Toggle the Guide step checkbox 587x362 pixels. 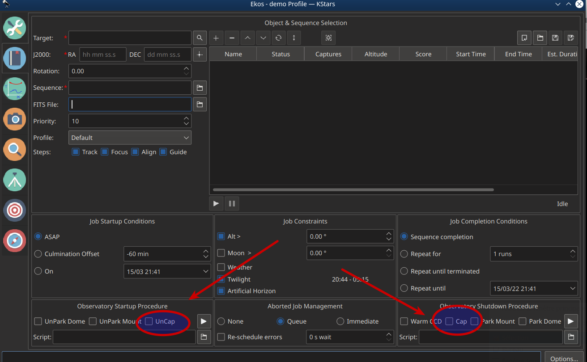pos(163,152)
